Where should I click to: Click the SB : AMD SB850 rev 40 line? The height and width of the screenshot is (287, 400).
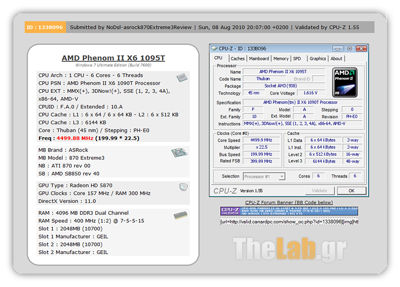tap(69, 174)
